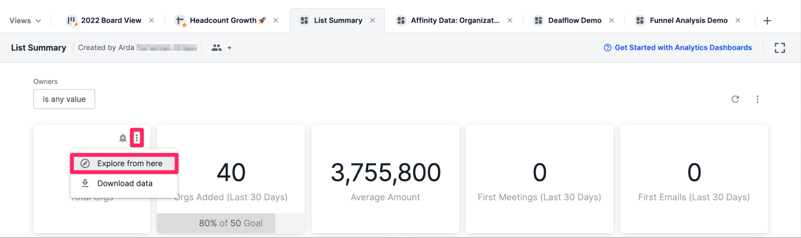
Task: Select the List Summary tab
Action: pos(338,21)
